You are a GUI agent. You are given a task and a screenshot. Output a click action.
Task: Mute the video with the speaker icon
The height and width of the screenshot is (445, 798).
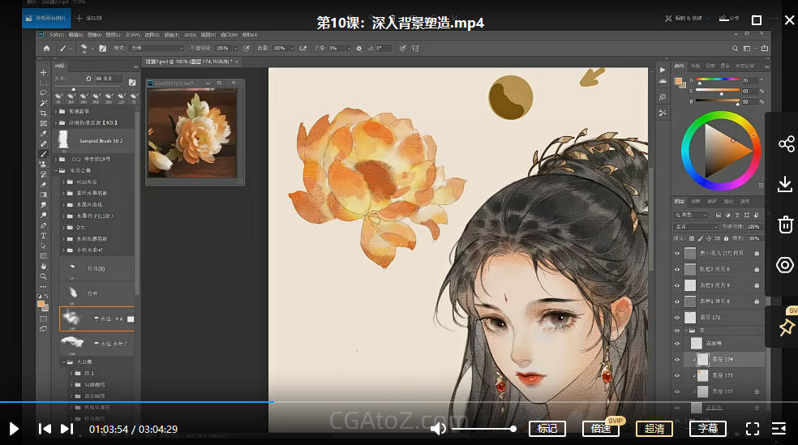pos(438,429)
